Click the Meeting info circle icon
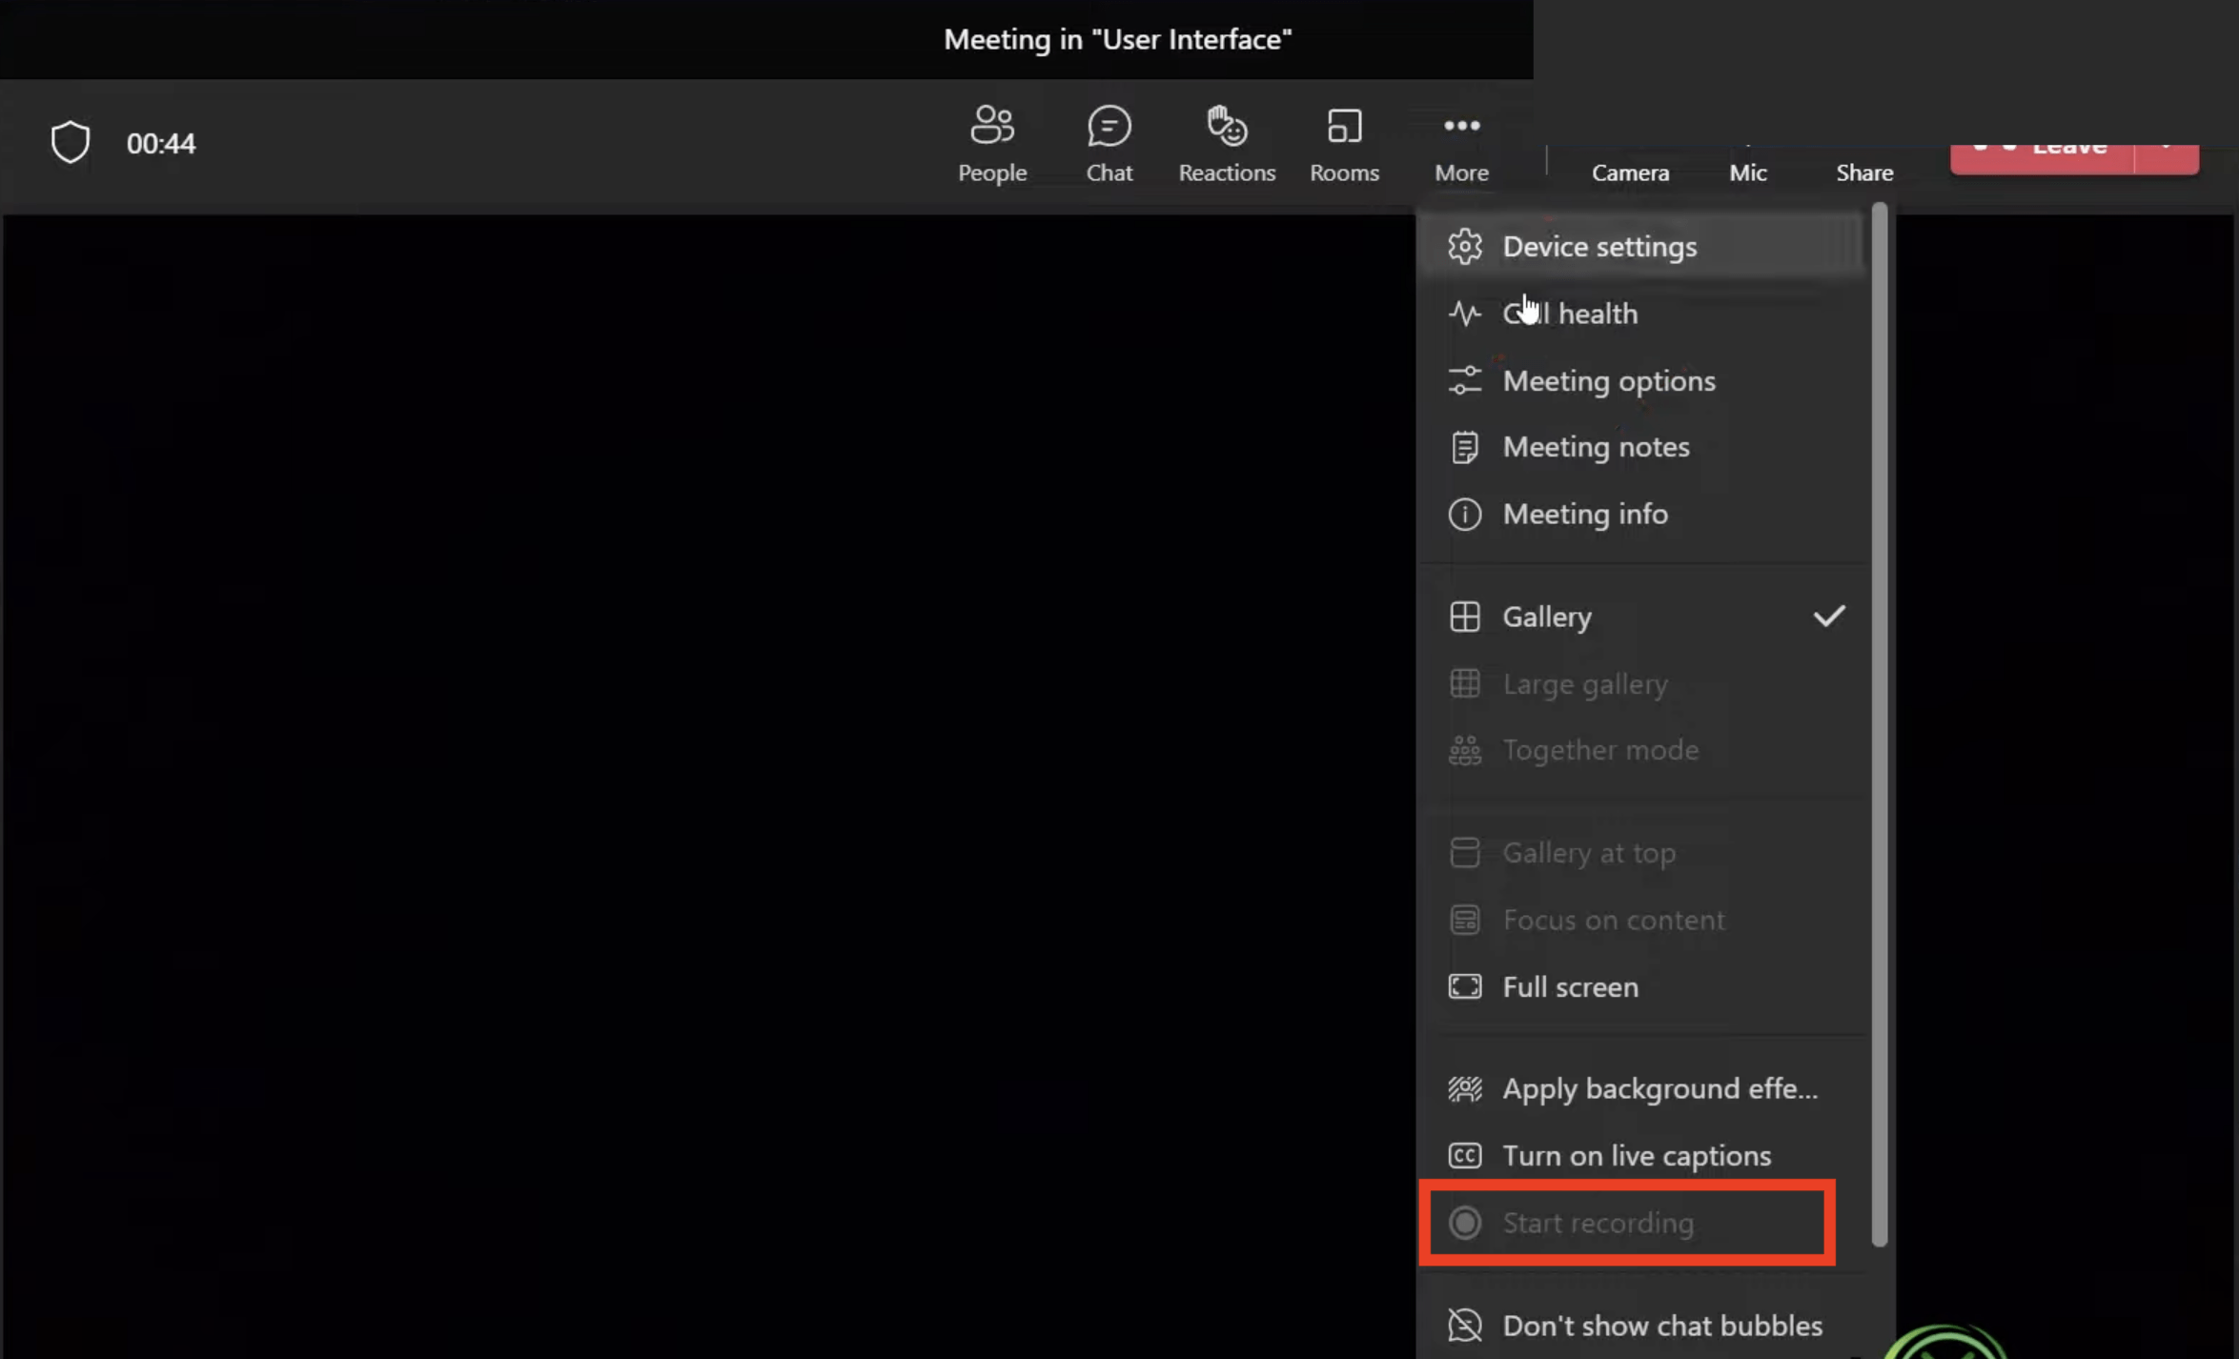Viewport: 2239px width, 1359px height. tap(1464, 514)
